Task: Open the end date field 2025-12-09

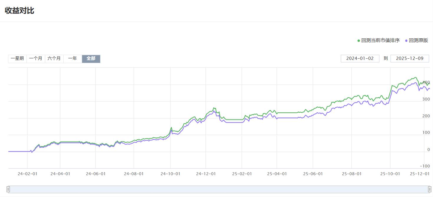Action: coord(409,58)
